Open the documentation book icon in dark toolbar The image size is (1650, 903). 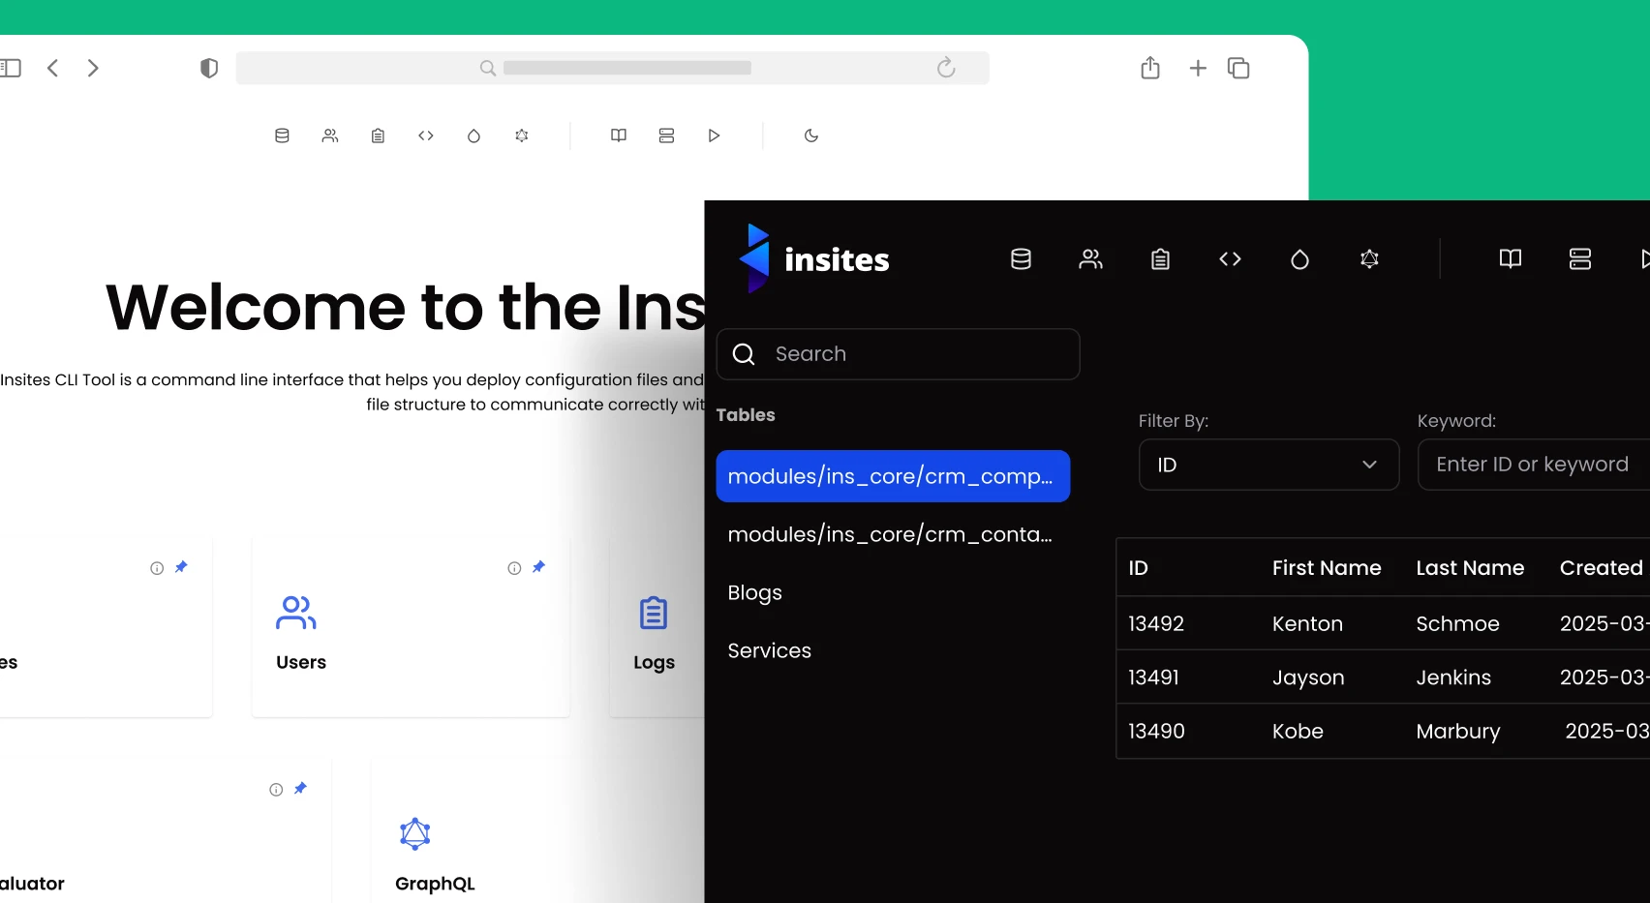pyautogui.click(x=1510, y=259)
